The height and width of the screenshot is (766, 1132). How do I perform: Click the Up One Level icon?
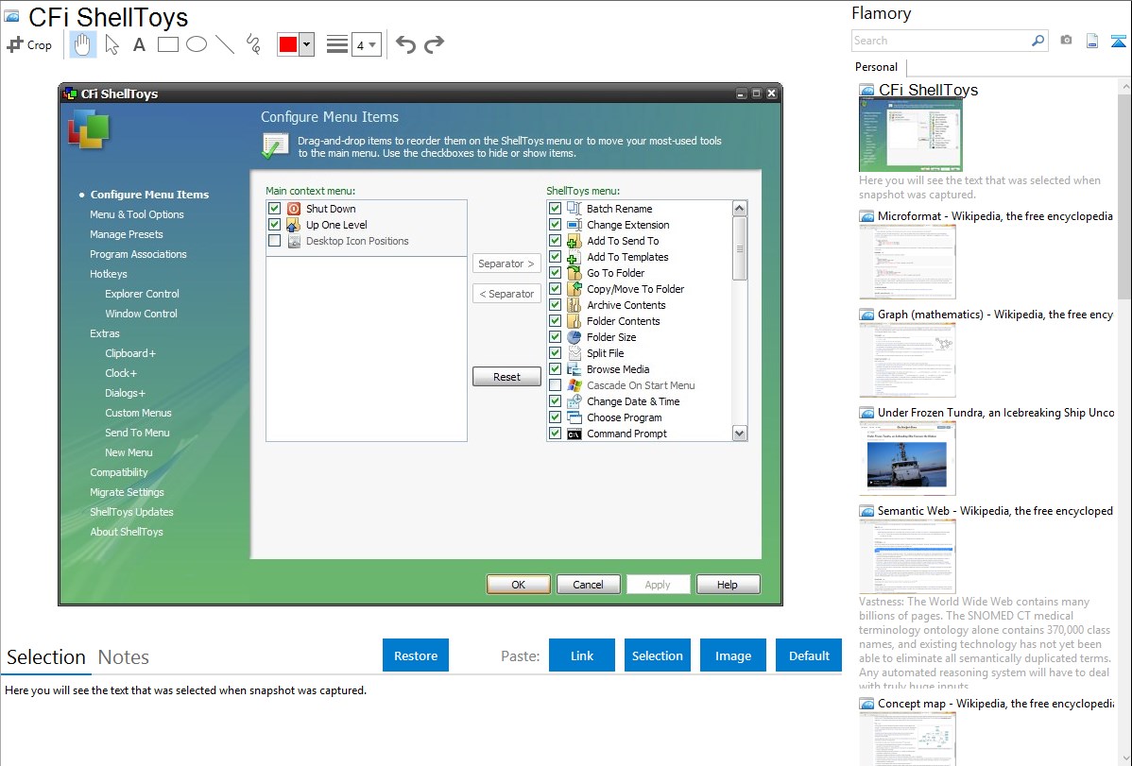click(294, 225)
